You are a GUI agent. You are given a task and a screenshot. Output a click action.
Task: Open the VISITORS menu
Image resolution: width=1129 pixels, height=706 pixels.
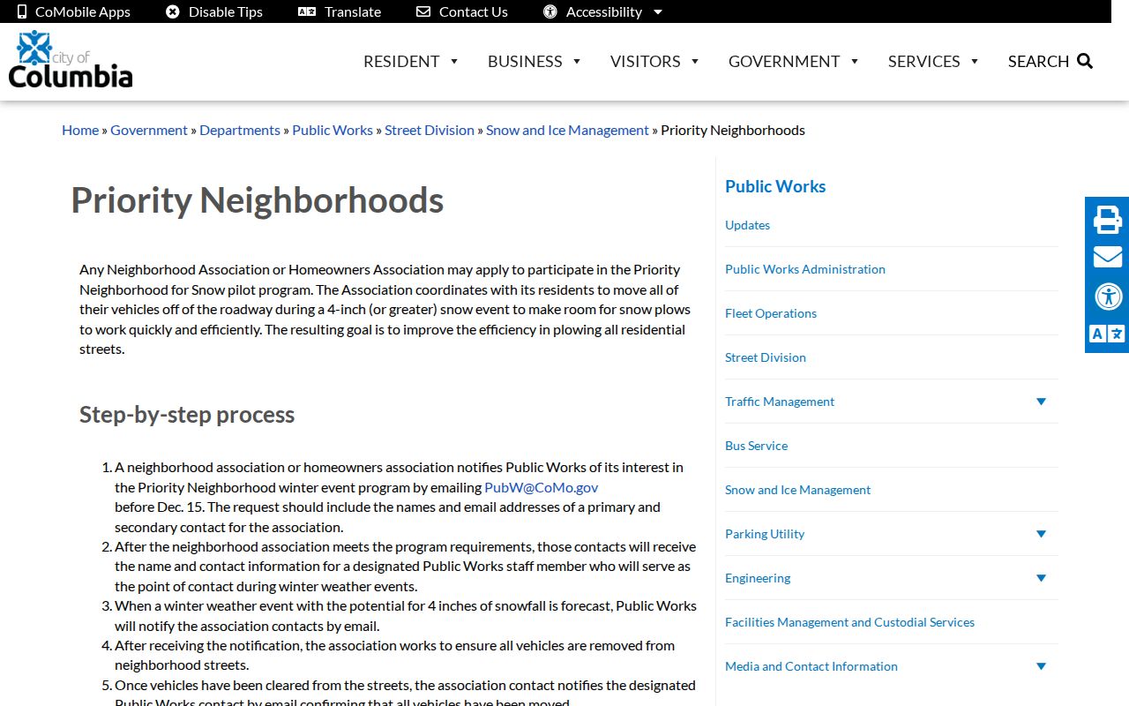tap(654, 61)
